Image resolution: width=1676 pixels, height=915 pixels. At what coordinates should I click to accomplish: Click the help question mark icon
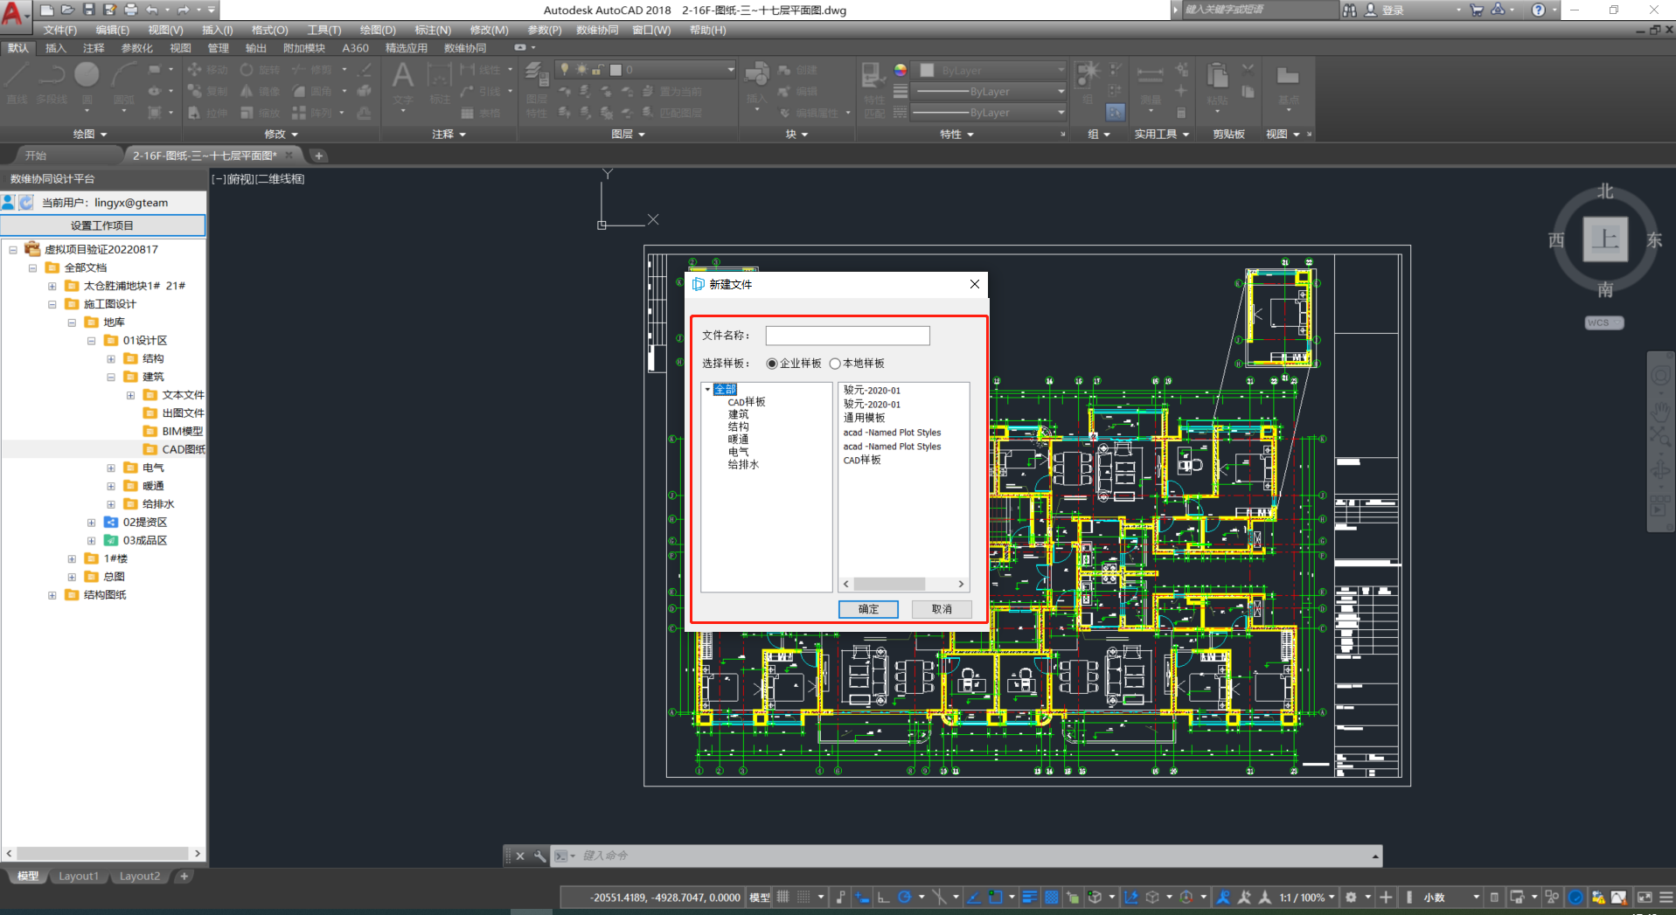[1539, 10]
